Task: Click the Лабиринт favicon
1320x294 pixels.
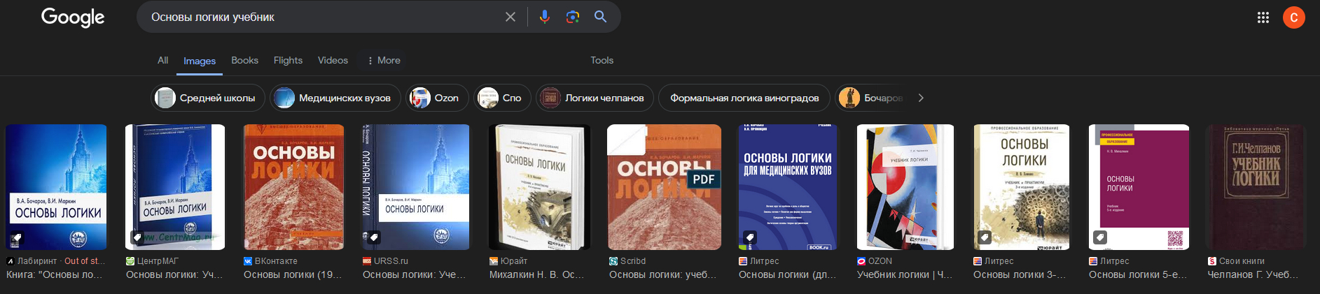Action: [x=11, y=261]
